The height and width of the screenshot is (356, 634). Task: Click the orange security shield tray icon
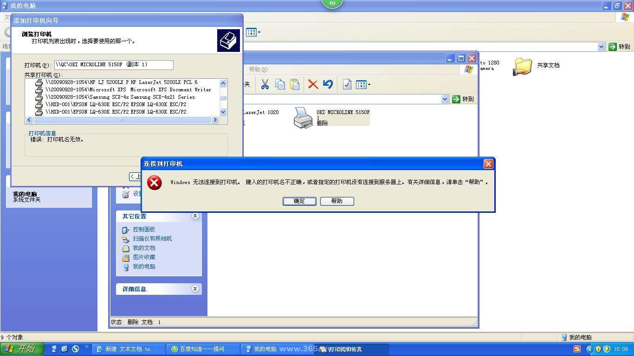click(x=598, y=349)
